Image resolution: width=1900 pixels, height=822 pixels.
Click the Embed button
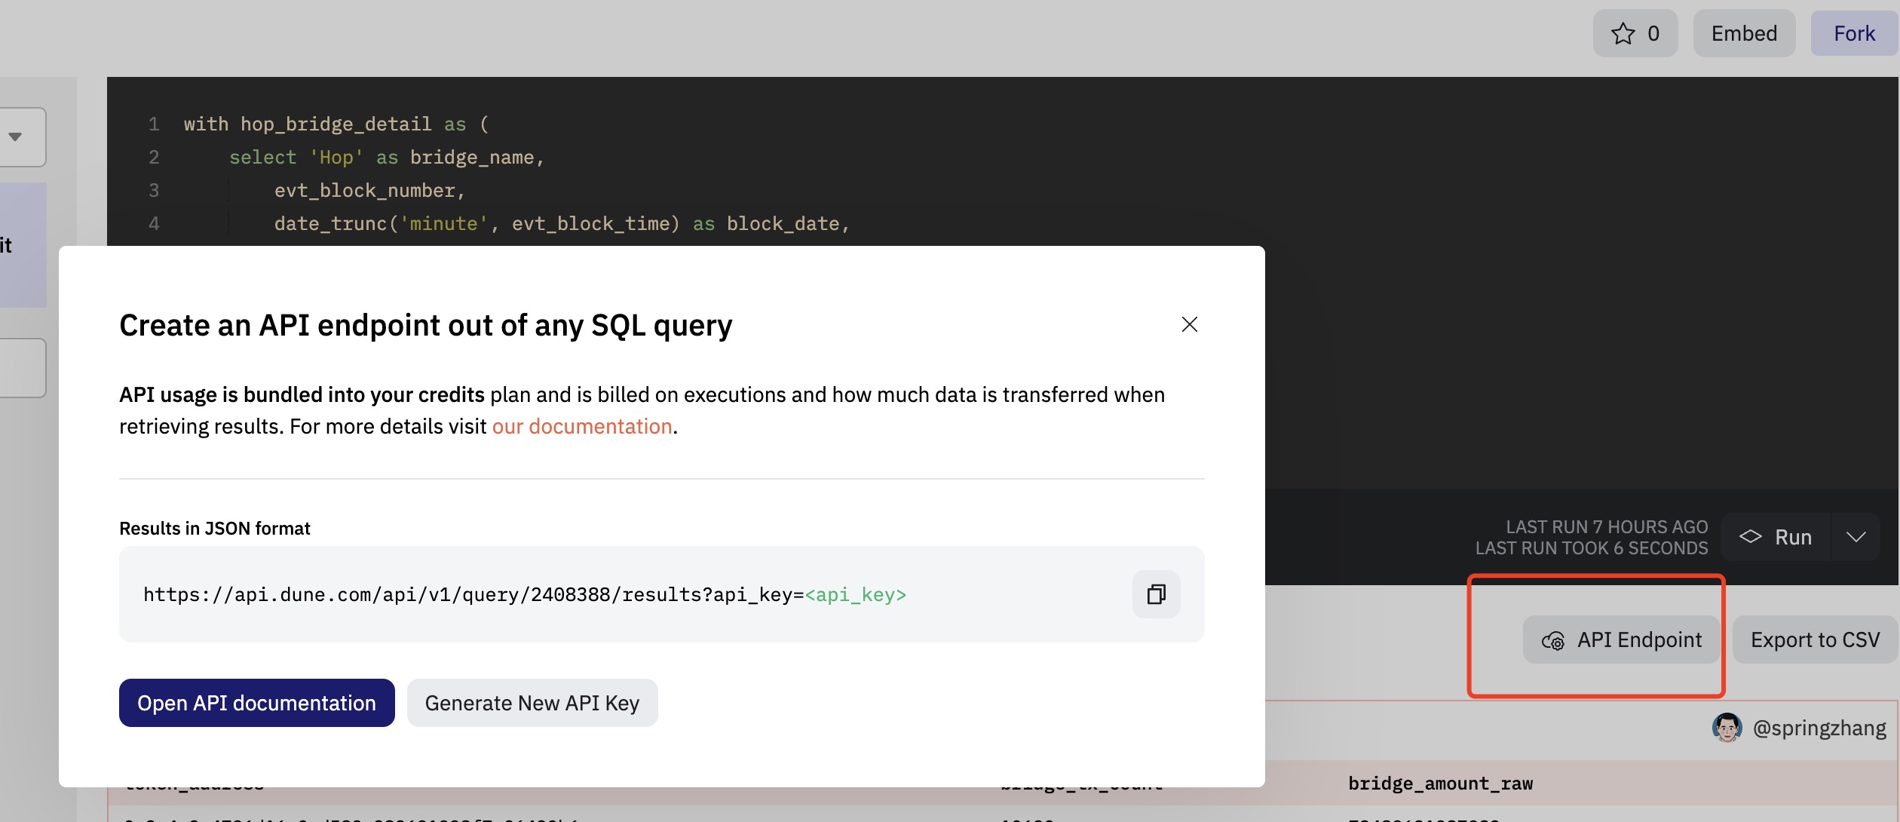[x=1744, y=33]
